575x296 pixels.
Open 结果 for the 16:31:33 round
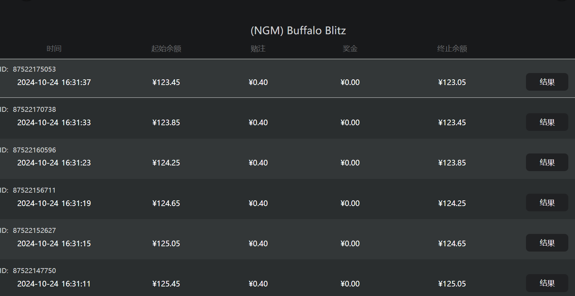pos(547,122)
